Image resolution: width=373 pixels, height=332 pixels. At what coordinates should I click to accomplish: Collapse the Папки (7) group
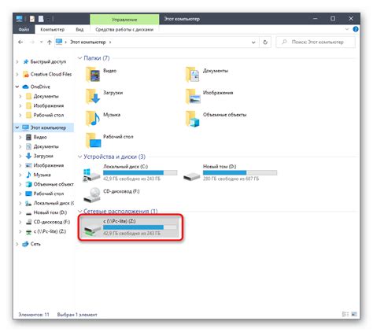[79, 58]
